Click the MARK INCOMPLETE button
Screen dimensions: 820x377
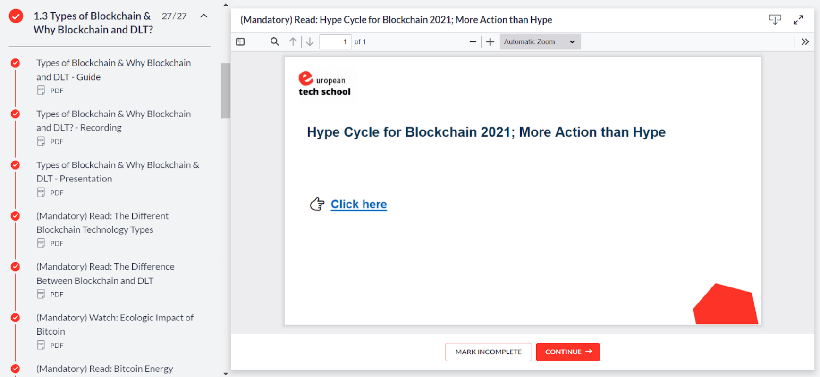click(488, 352)
